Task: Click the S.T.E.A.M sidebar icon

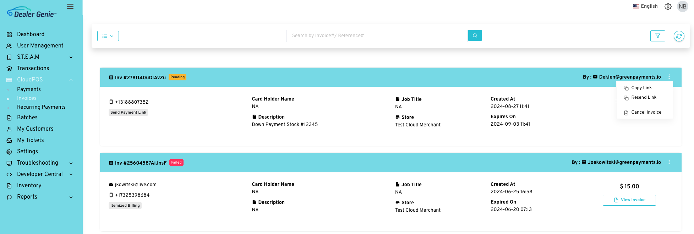Action: click(x=9, y=57)
